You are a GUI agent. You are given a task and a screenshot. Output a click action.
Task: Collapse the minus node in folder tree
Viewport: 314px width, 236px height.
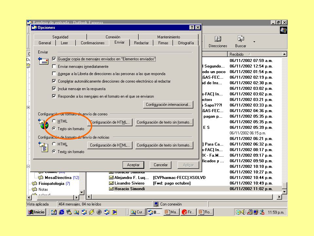click(28, 166)
